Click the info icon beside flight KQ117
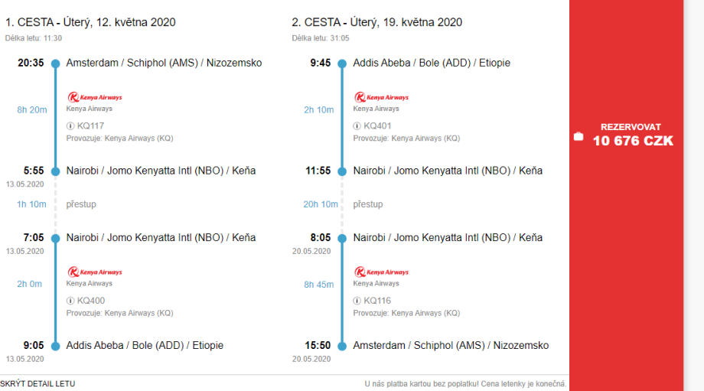 coord(70,125)
